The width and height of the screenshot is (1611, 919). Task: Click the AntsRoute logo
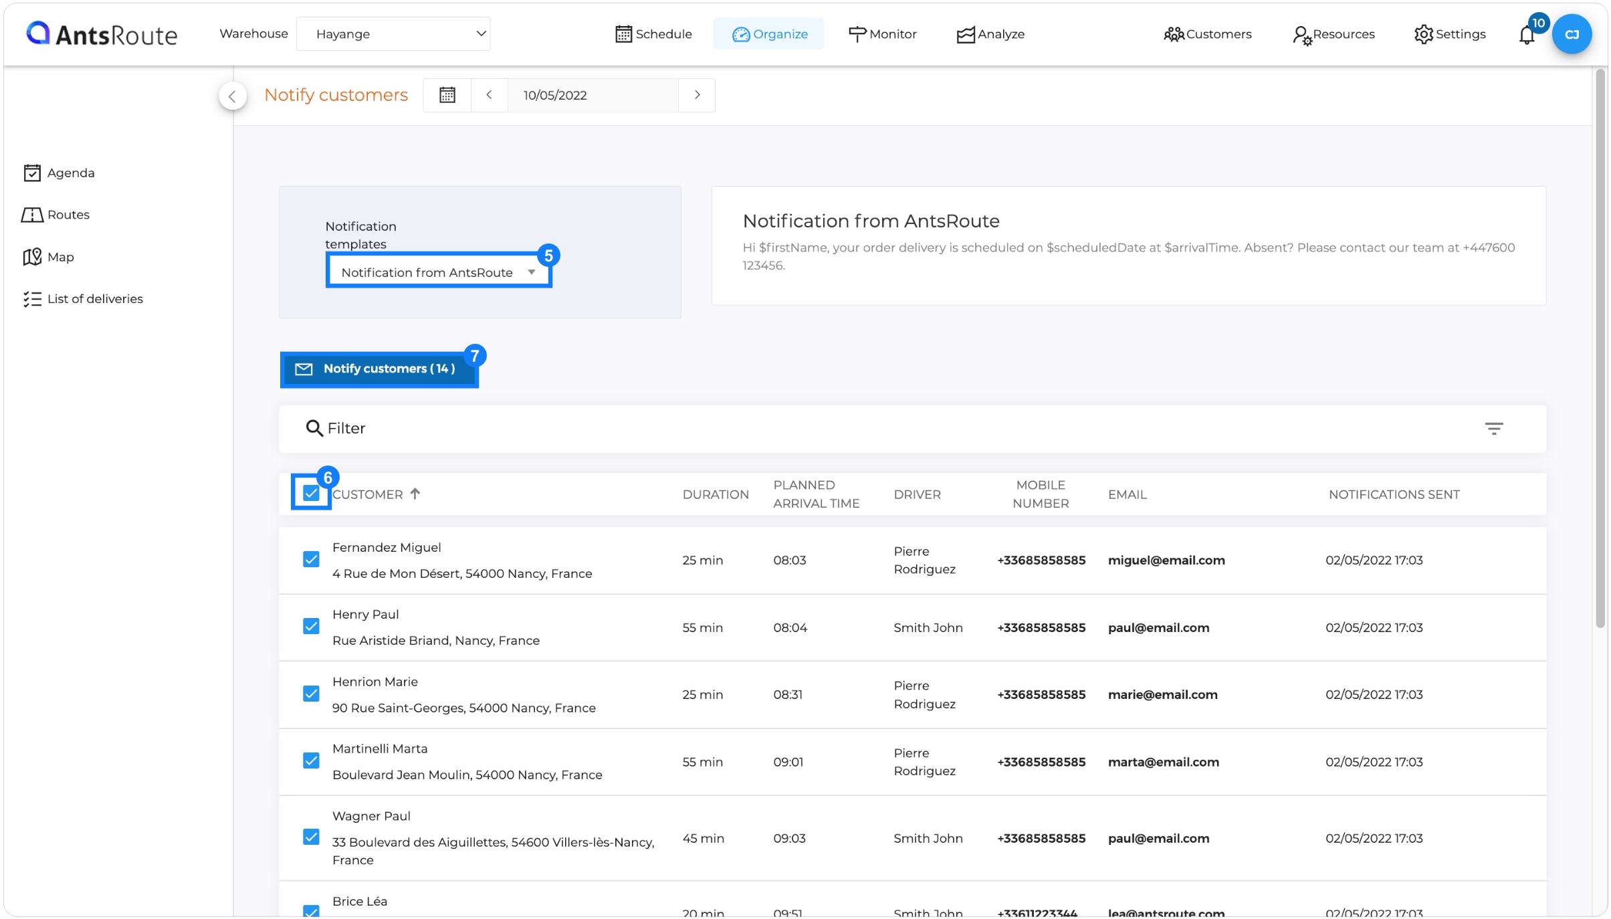[102, 33]
